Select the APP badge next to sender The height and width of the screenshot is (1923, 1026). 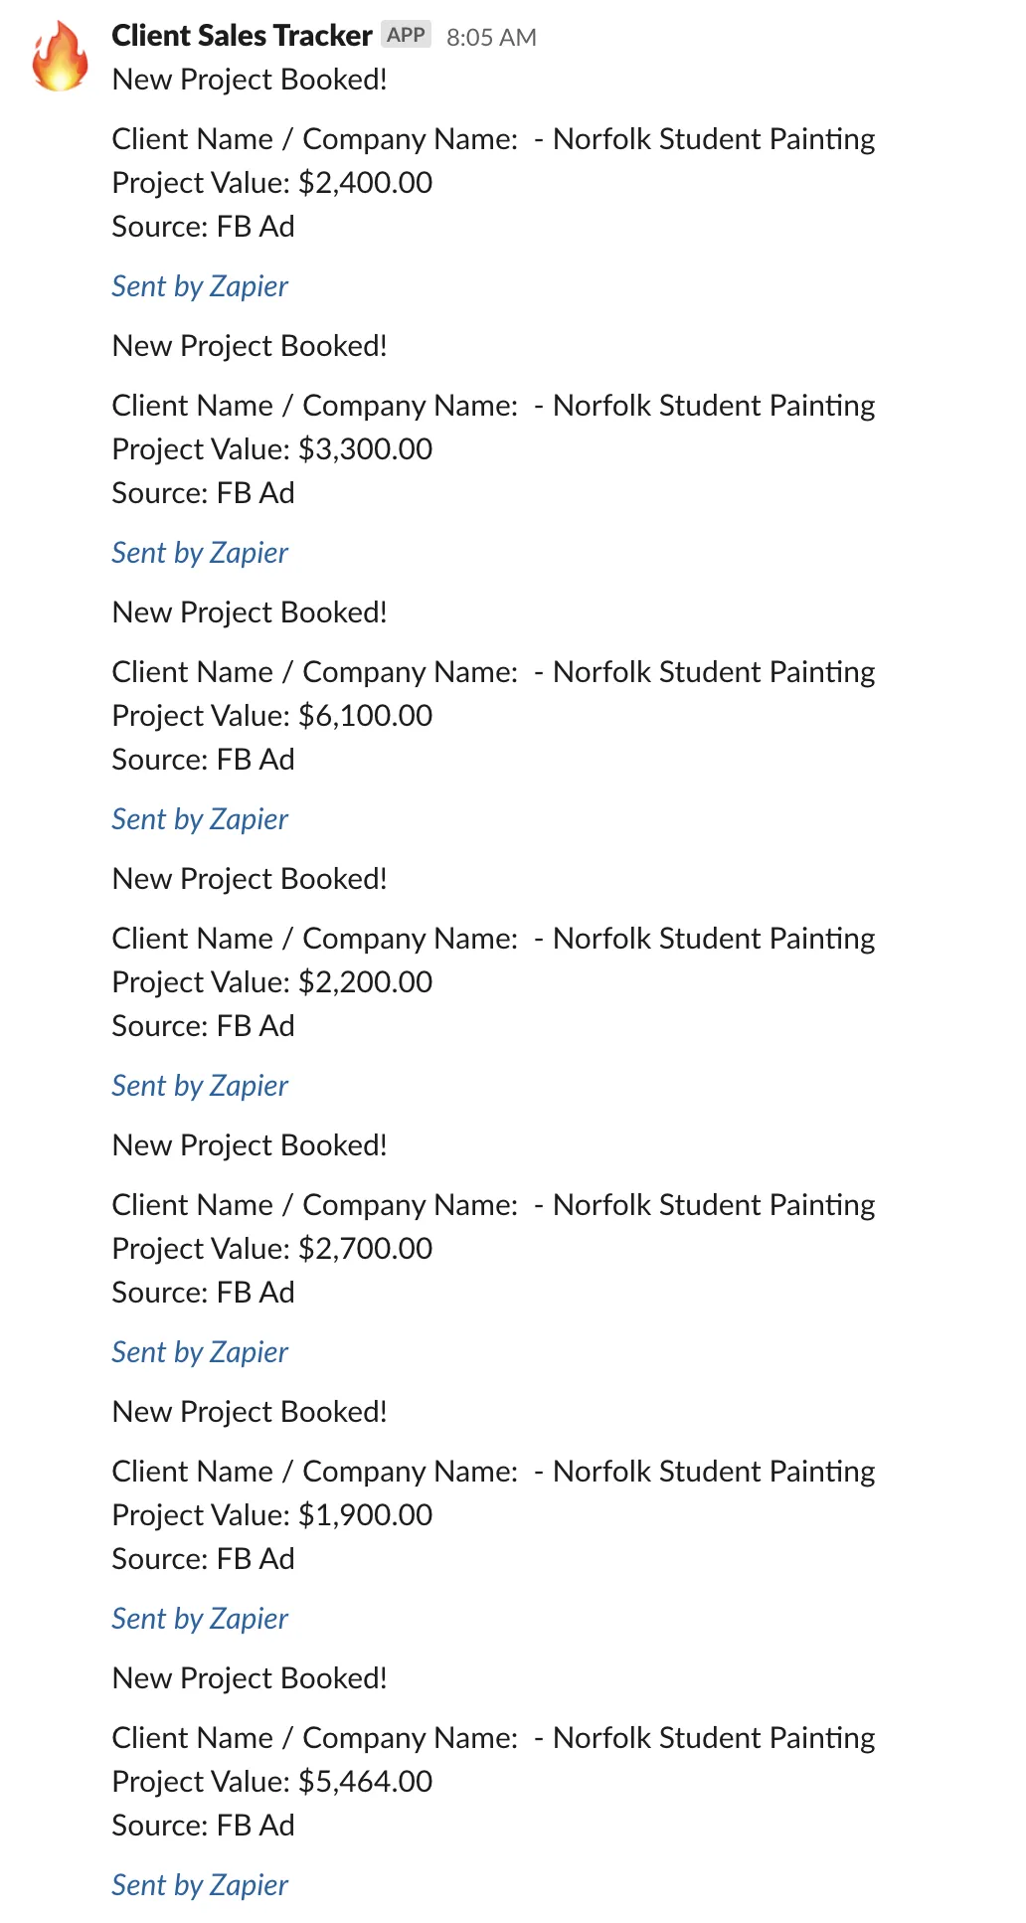(406, 35)
